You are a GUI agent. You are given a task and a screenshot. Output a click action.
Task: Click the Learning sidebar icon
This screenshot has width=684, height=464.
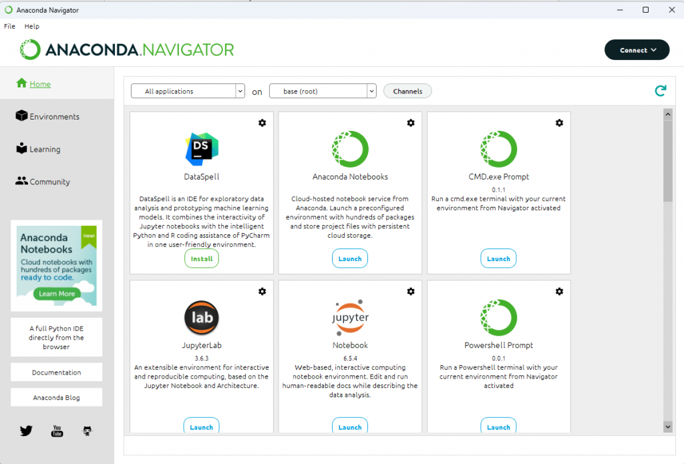coord(21,148)
